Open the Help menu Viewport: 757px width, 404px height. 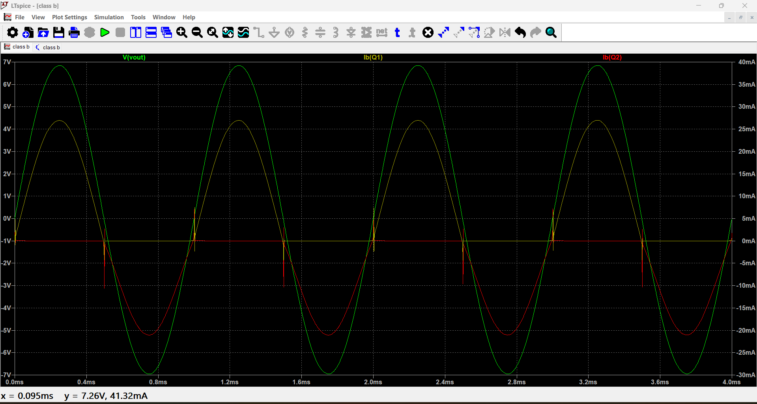pos(189,17)
